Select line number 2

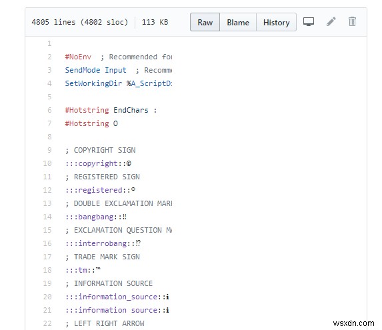pyautogui.click(x=49, y=57)
